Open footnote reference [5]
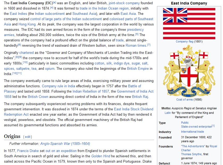The height and width of the screenshot is (165, 223). point(137,34)
